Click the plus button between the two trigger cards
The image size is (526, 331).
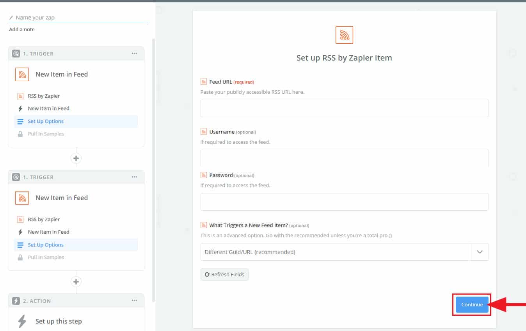tap(76, 158)
